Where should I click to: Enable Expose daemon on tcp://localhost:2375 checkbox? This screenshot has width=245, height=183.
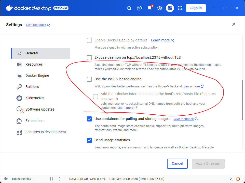(x=89, y=58)
